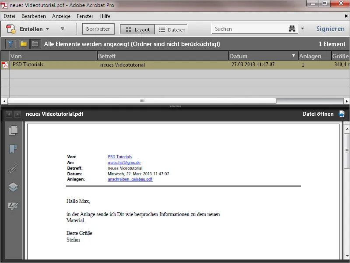Open the anschreiben_galabau.pdf attachment link

tap(130, 179)
